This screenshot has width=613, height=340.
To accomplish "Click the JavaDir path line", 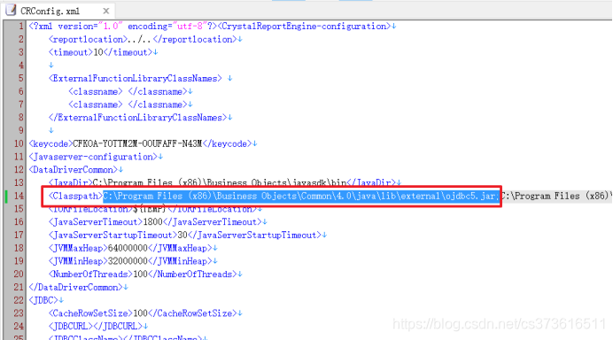I will (x=222, y=183).
